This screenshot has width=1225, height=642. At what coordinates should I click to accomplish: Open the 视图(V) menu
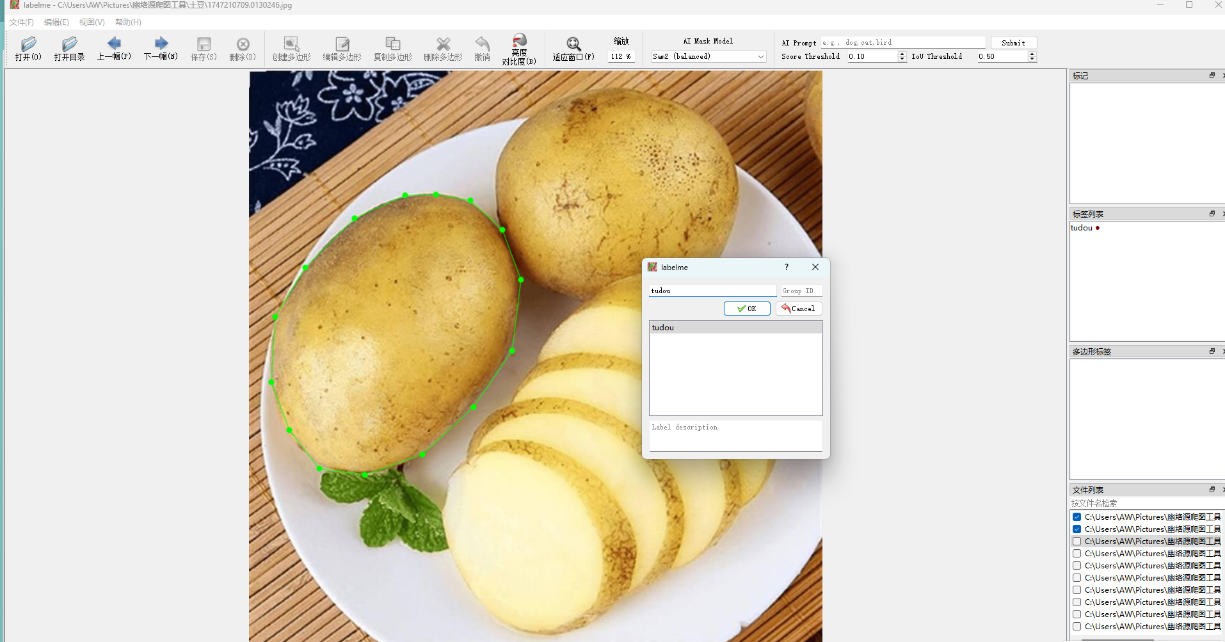92,22
